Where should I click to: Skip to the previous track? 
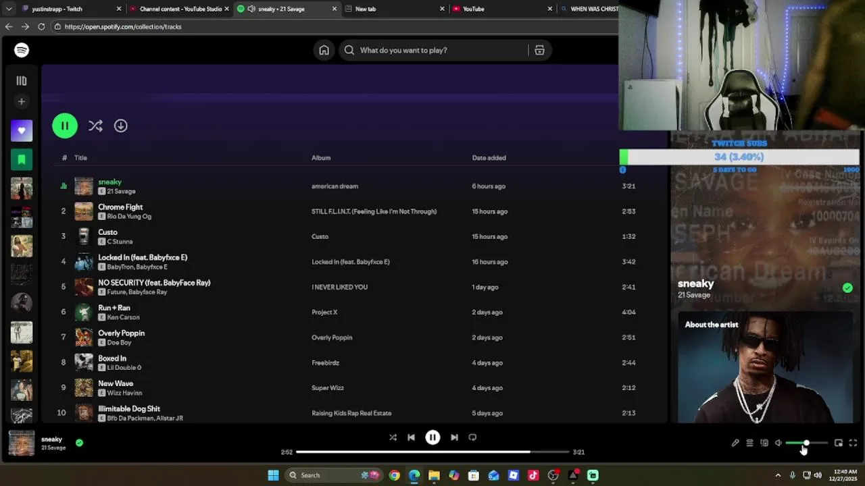[411, 437]
